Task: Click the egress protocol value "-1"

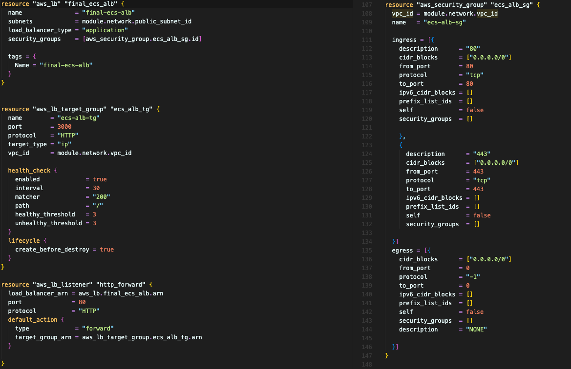Action: tap(473, 277)
